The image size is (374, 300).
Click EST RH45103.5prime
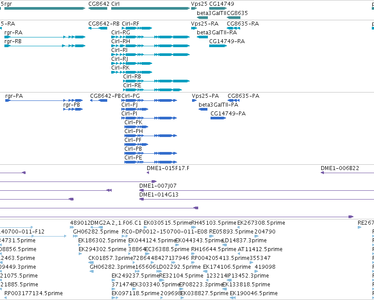point(214,223)
